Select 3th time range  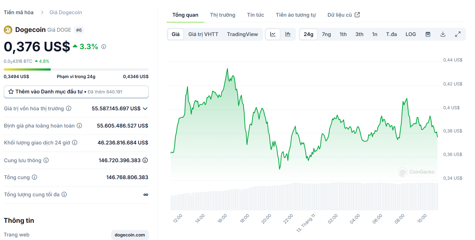point(359,34)
